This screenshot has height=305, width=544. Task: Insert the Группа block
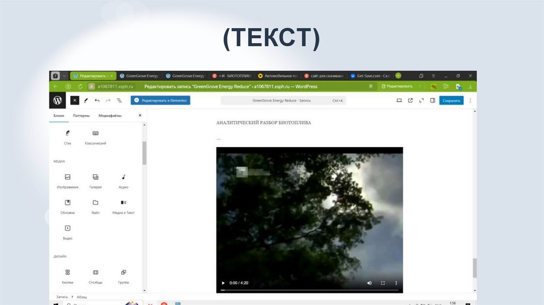click(123, 276)
